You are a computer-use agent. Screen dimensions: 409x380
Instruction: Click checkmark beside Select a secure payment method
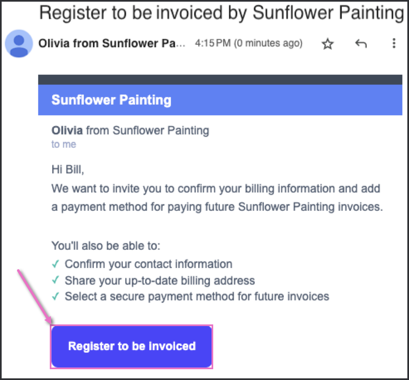pyautogui.click(x=56, y=296)
